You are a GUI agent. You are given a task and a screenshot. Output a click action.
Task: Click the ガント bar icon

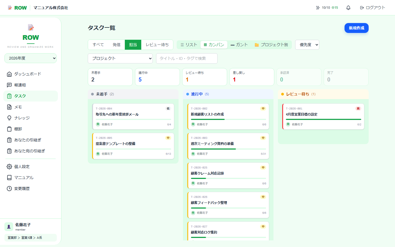click(233, 45)
